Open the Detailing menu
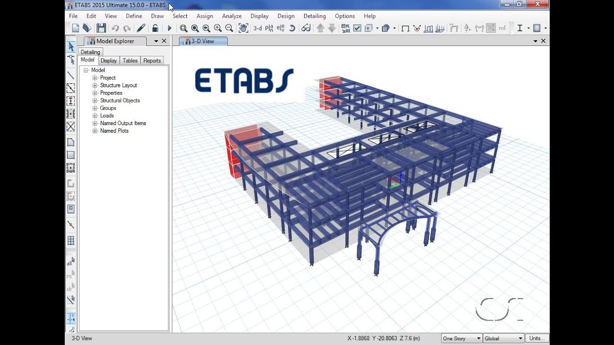 [x=315, y=16]
